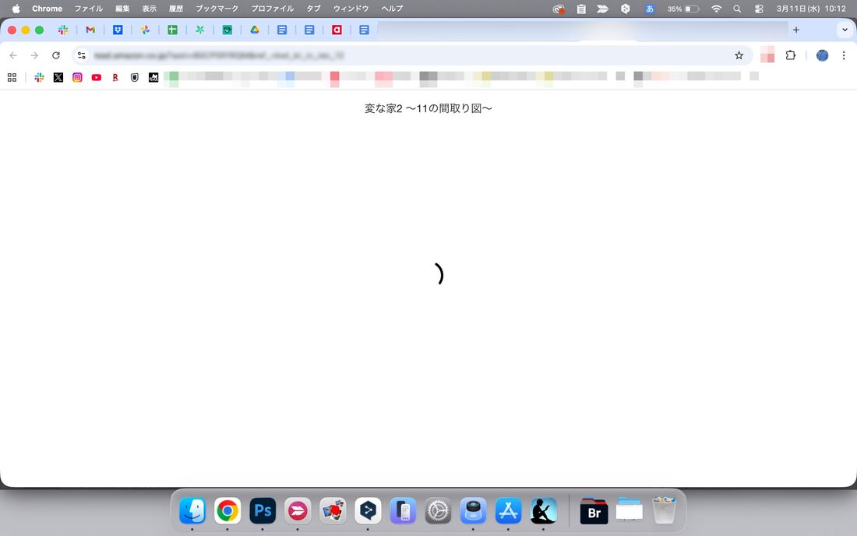Open the X bookmark on the bookmarks bar
Screen dimensions: 857x536
58,77
